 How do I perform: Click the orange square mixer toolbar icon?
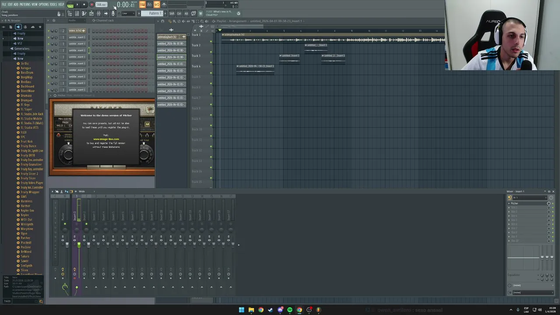[71, 191]
